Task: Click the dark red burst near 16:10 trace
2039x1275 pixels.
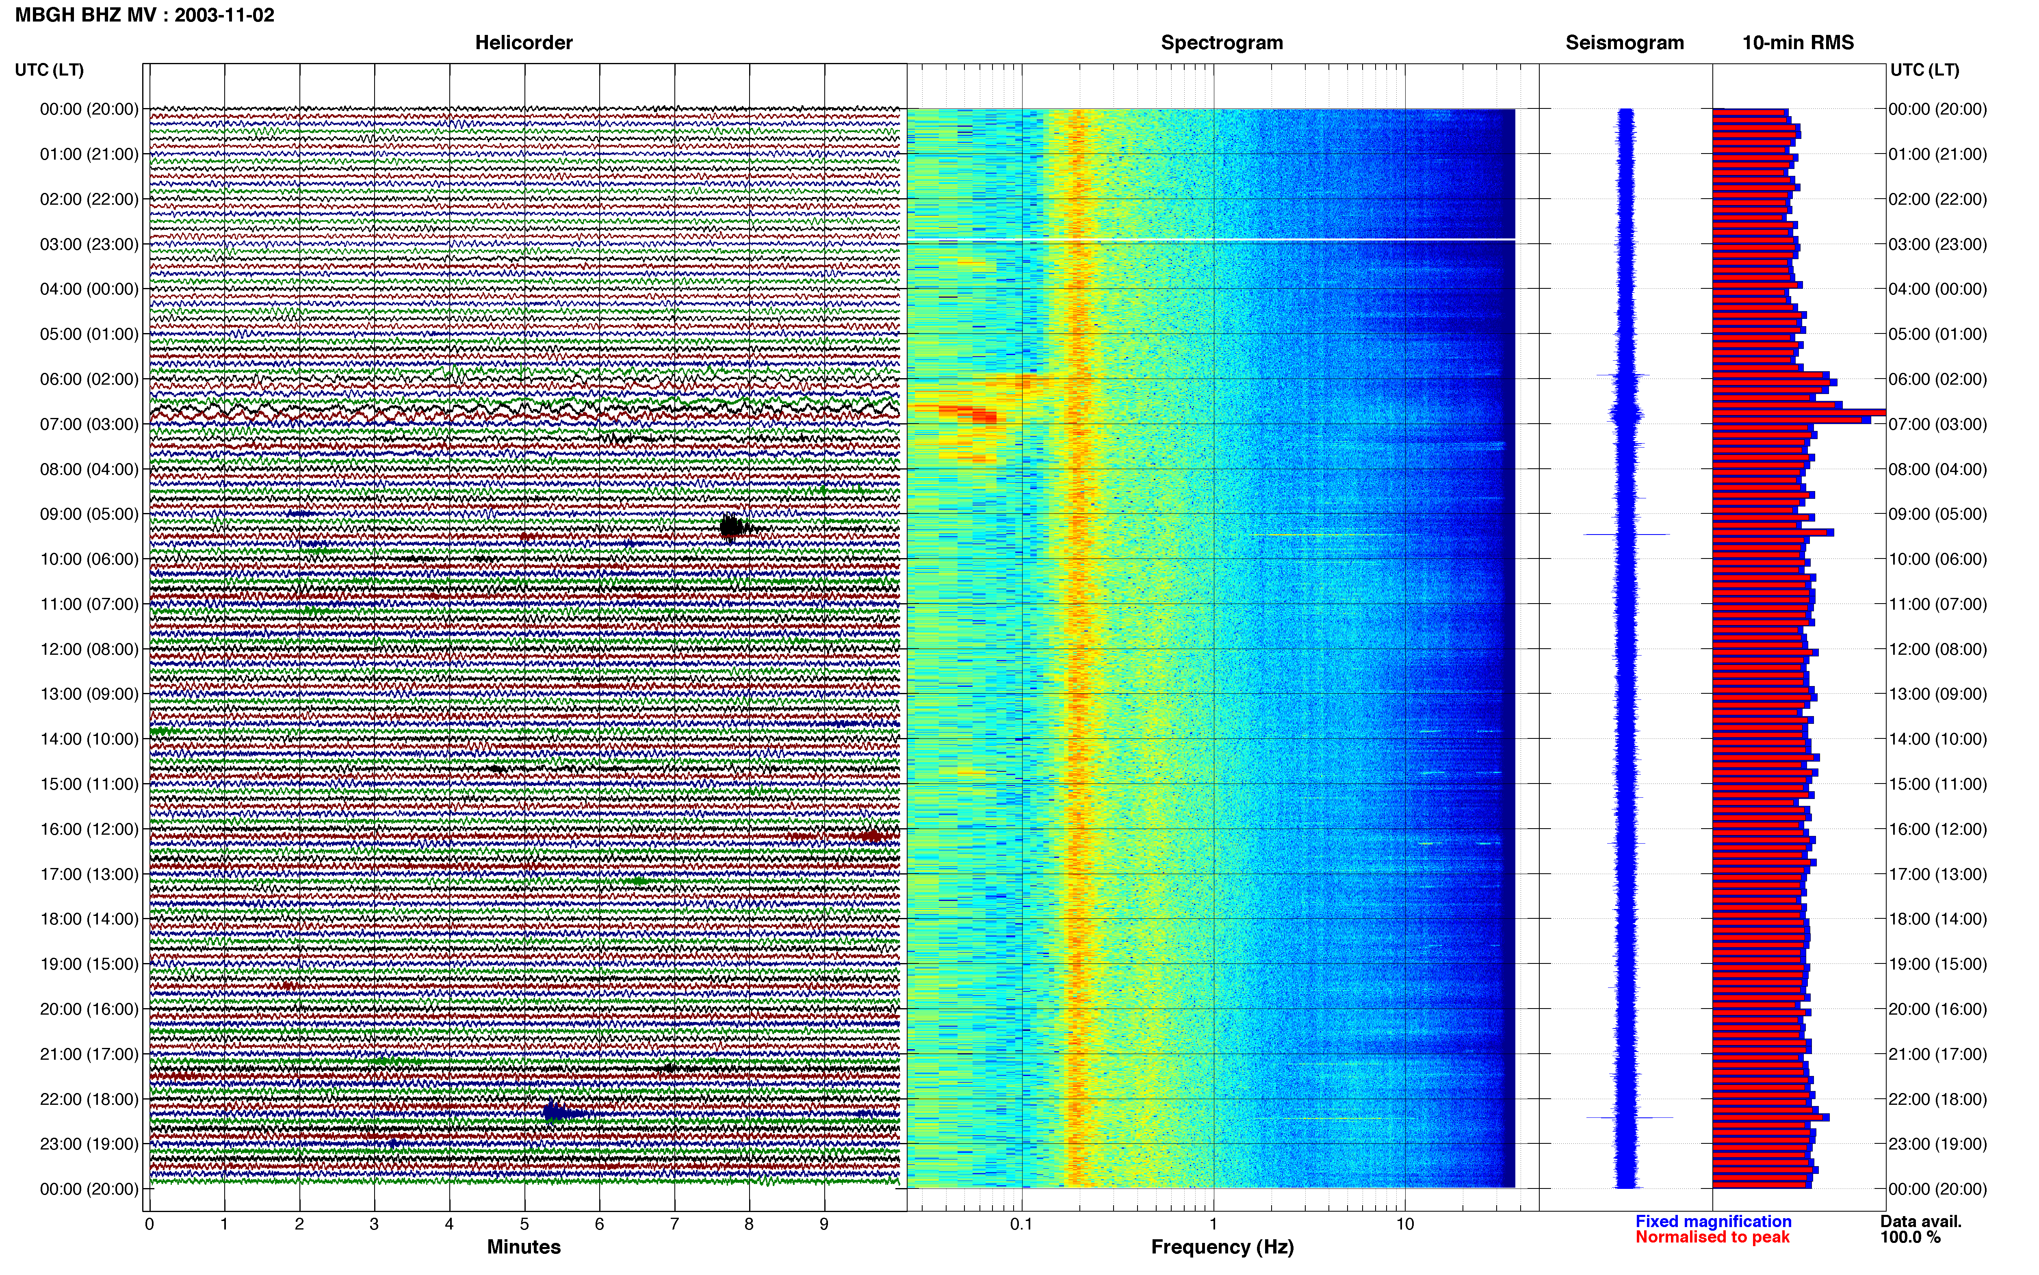Action: click(x=871, y=836)
